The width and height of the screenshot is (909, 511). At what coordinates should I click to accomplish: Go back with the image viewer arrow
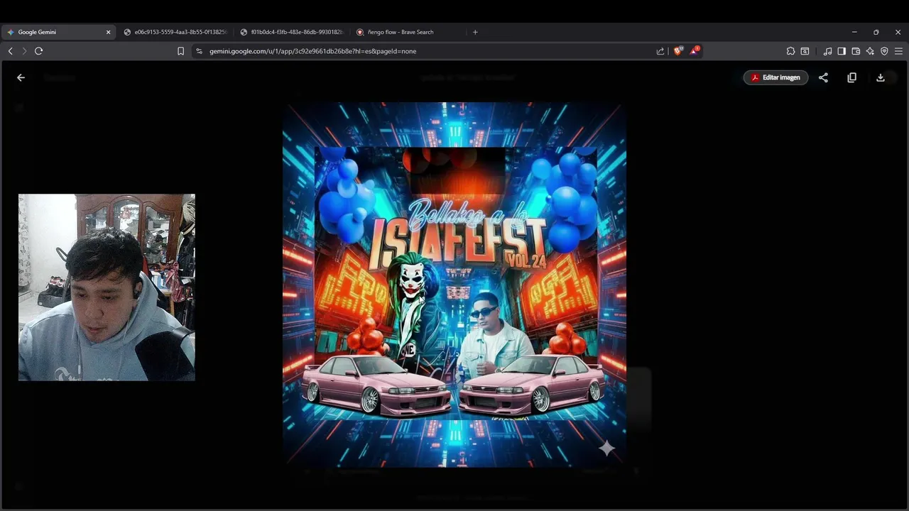21,78
